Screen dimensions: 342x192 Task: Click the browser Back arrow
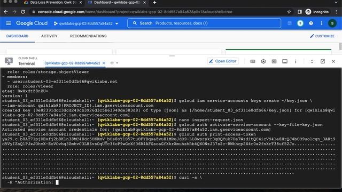[x=6, y=12]
